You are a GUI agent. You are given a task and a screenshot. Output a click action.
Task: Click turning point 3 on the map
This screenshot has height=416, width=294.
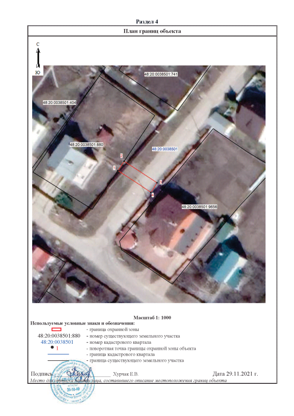pyautogui.click(x=161, y=182)
